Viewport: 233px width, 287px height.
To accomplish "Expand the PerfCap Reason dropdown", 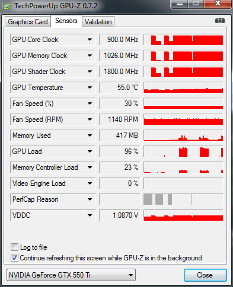I will (x=90, y=199).
